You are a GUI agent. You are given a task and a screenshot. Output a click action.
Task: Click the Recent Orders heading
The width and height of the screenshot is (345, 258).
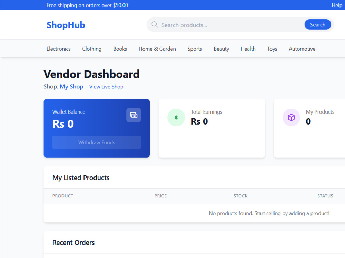point(73,243)
